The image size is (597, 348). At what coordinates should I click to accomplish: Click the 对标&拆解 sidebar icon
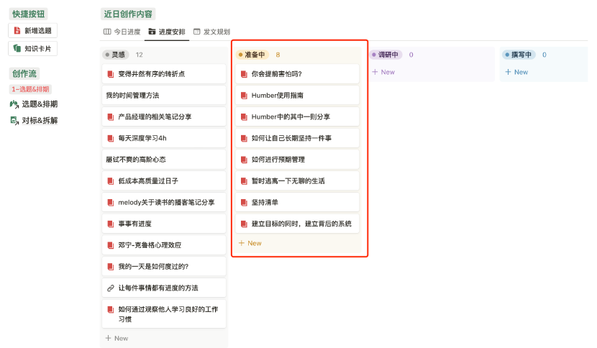[x=14, y=121]
